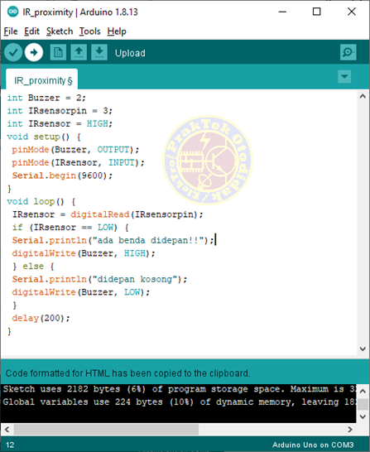Click editor scrollbar down arrow
This screenshot has width=370, height=452.
point(363,349)
